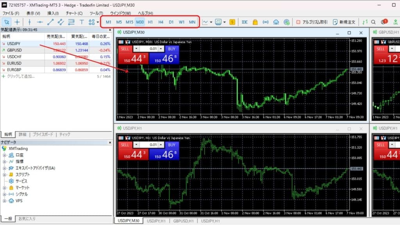Switch timeframe to M15
The height and width of the screenshot is (225, 400).
click(x=129, y=22)
